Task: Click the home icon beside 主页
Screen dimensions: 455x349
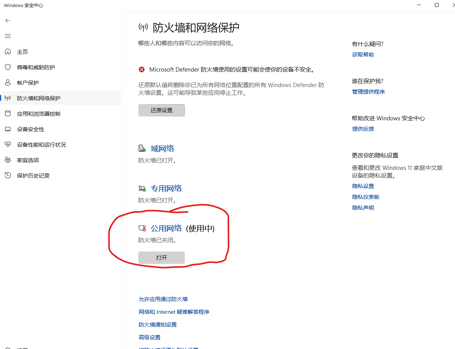Action: (8, 51)
